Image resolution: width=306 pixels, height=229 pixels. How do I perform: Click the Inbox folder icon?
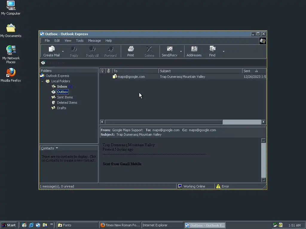[53, 86]
